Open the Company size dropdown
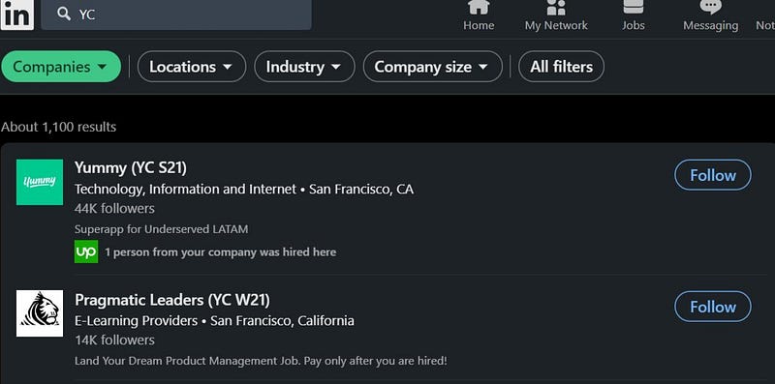Screen dimensions: 775x384 [432, 67]
